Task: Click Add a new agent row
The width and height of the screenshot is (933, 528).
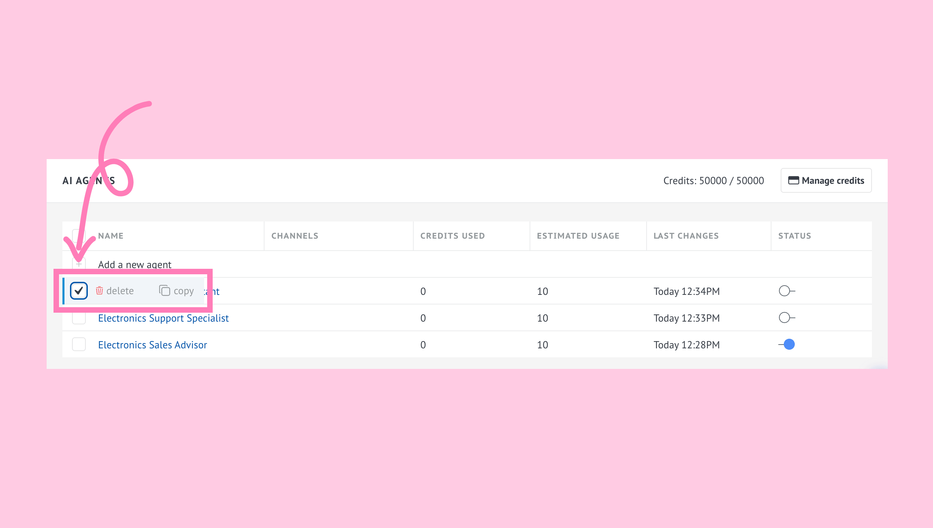Action: [467, 264]
